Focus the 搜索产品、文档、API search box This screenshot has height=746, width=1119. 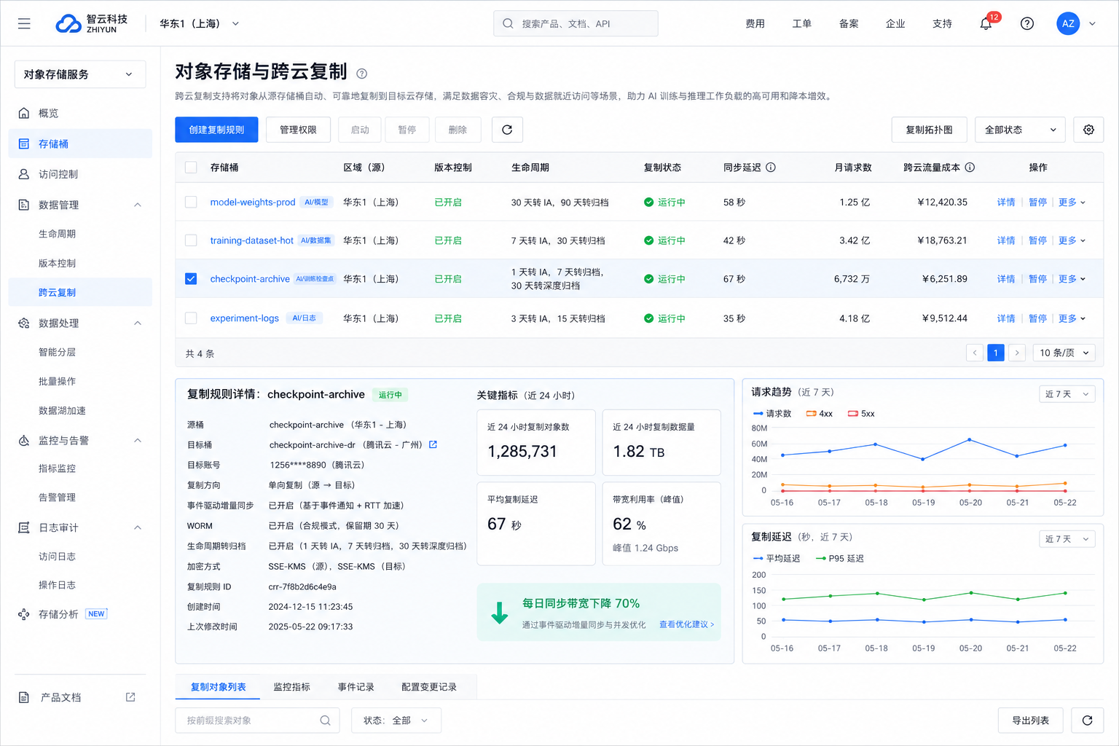click(576, 23)
